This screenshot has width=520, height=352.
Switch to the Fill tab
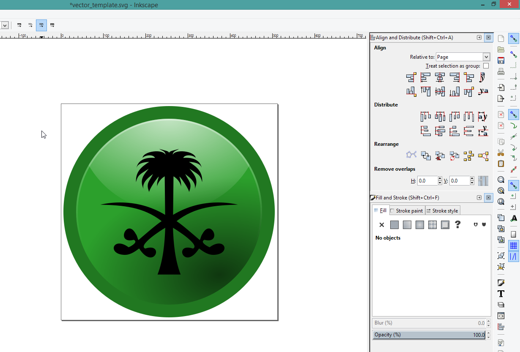point(380,210)
